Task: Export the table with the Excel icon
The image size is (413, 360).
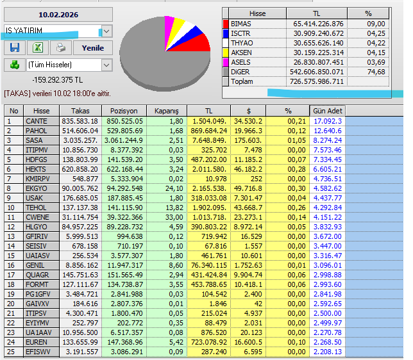Action: [38, 47]
